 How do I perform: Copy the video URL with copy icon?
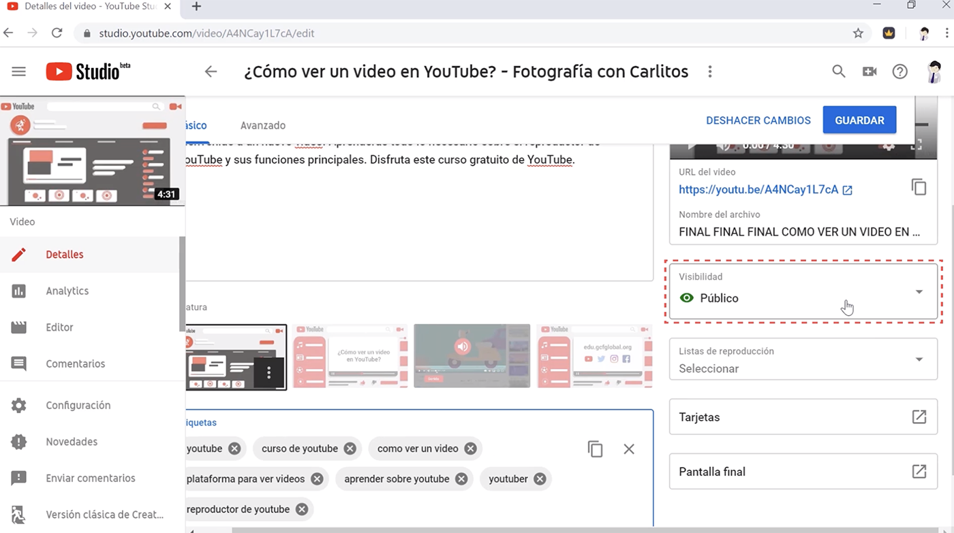(919, 187)
